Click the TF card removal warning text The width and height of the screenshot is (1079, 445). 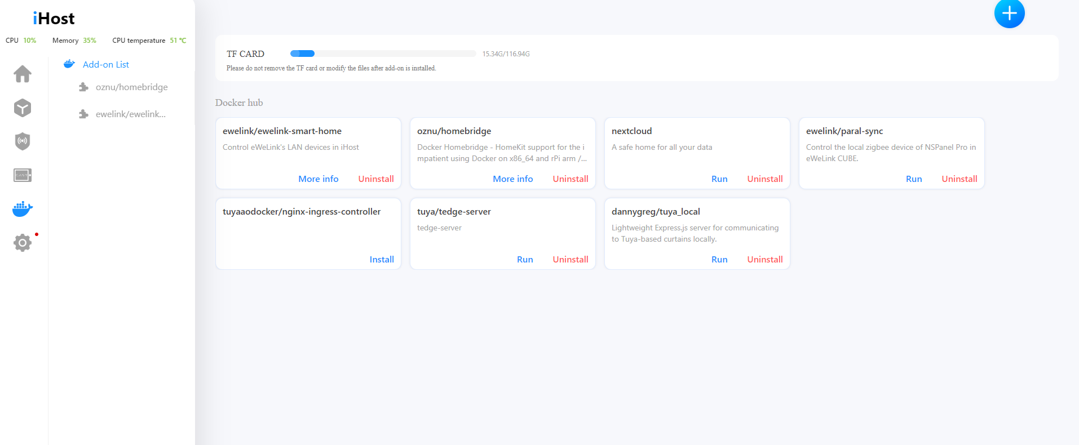pos(331,68)
